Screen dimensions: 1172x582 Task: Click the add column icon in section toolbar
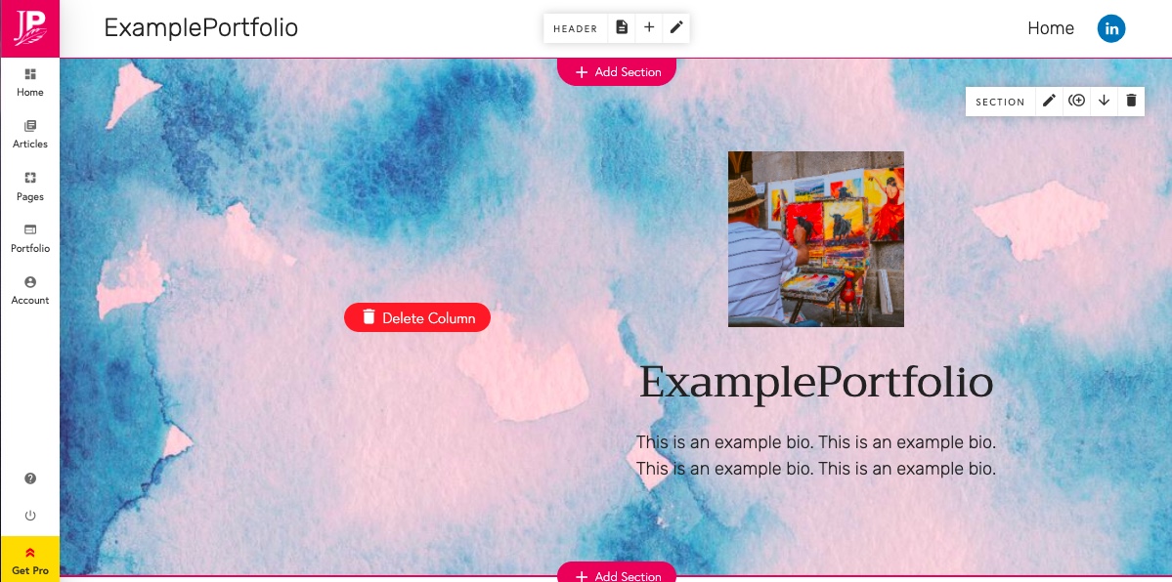click(1076, 101)
